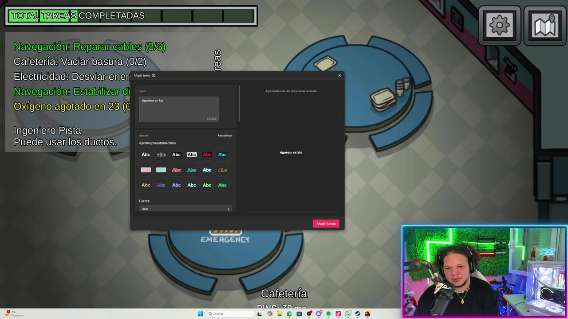Click the webcam overlay thumbnail

point(485,272)
